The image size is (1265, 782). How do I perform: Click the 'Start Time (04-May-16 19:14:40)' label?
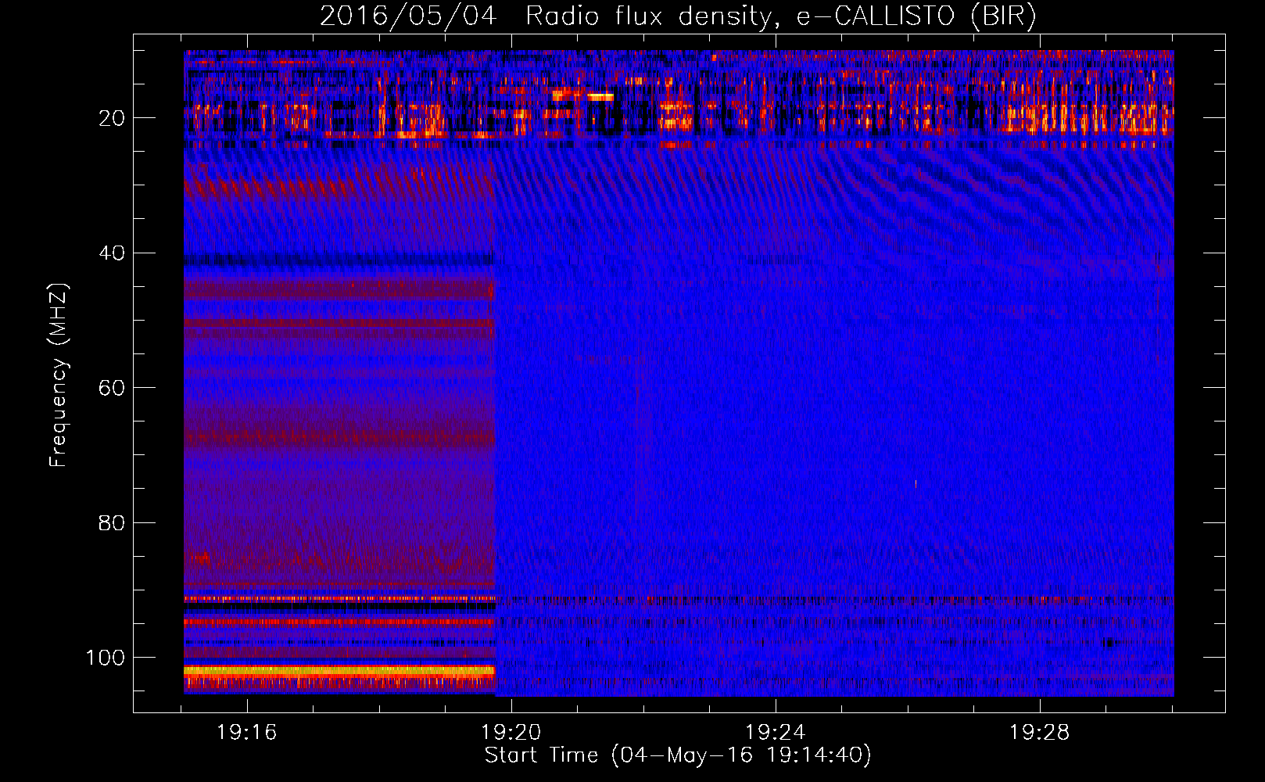(x=678, y=755)
